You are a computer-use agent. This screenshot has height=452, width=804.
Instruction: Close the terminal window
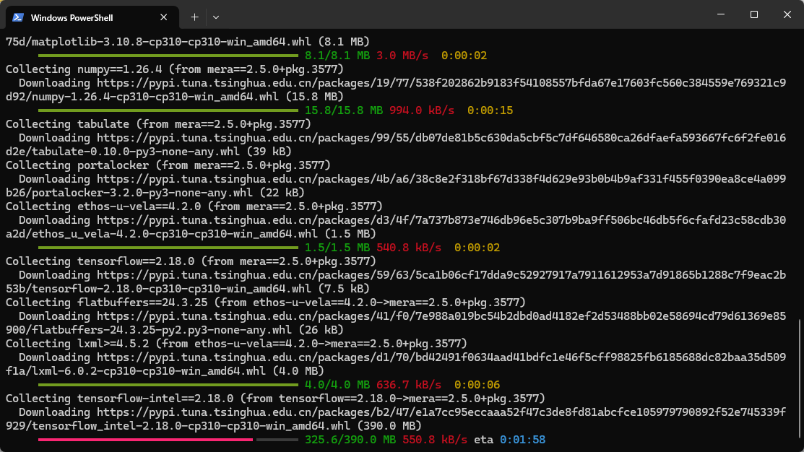point(787,14)
